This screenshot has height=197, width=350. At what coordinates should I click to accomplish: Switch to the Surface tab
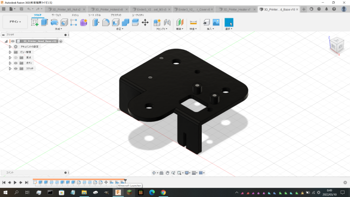[x=56, y=15]
